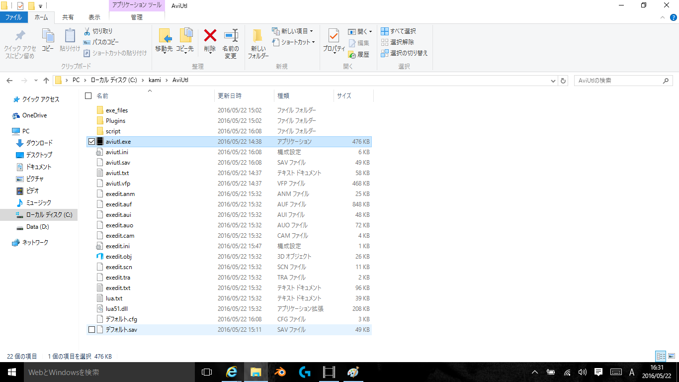679x382 pixels.
Task: Click the refresh icon beside address bar
Action: click(x=563, y=81)
